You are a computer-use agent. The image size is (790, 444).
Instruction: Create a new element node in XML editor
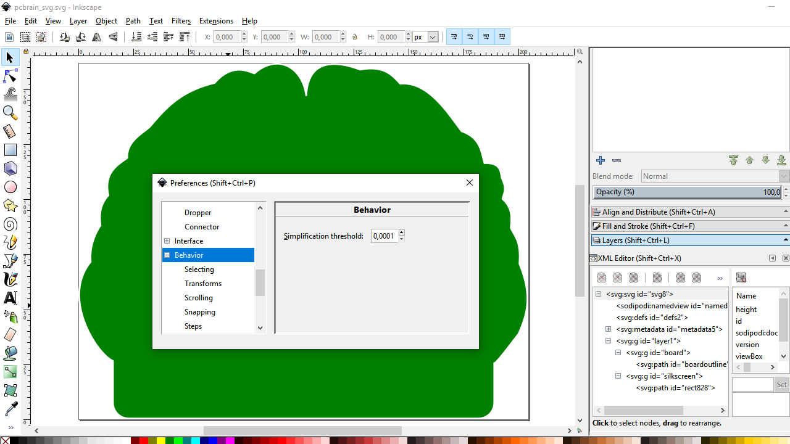click(x=601, y=277)
